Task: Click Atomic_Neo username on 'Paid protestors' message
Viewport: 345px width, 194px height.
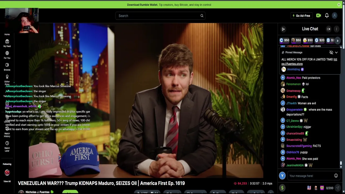Action: (294, 78)
